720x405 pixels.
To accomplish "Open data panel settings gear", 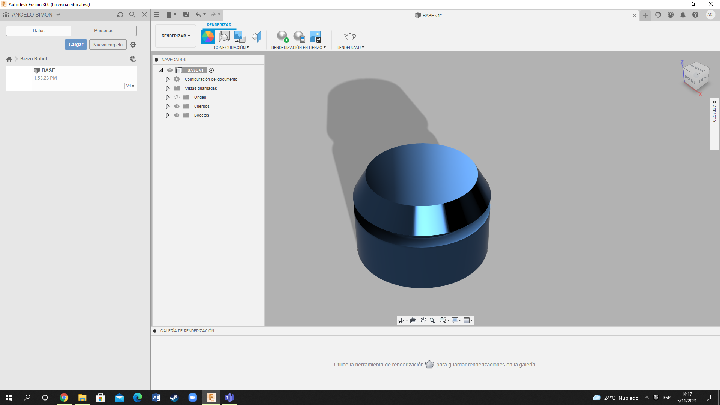I will click(x=133, y=45).
